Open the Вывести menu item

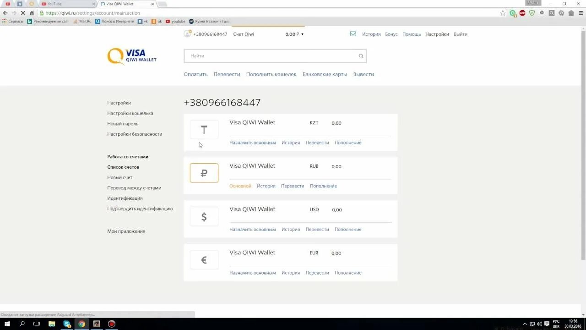(x=364, y=74)
